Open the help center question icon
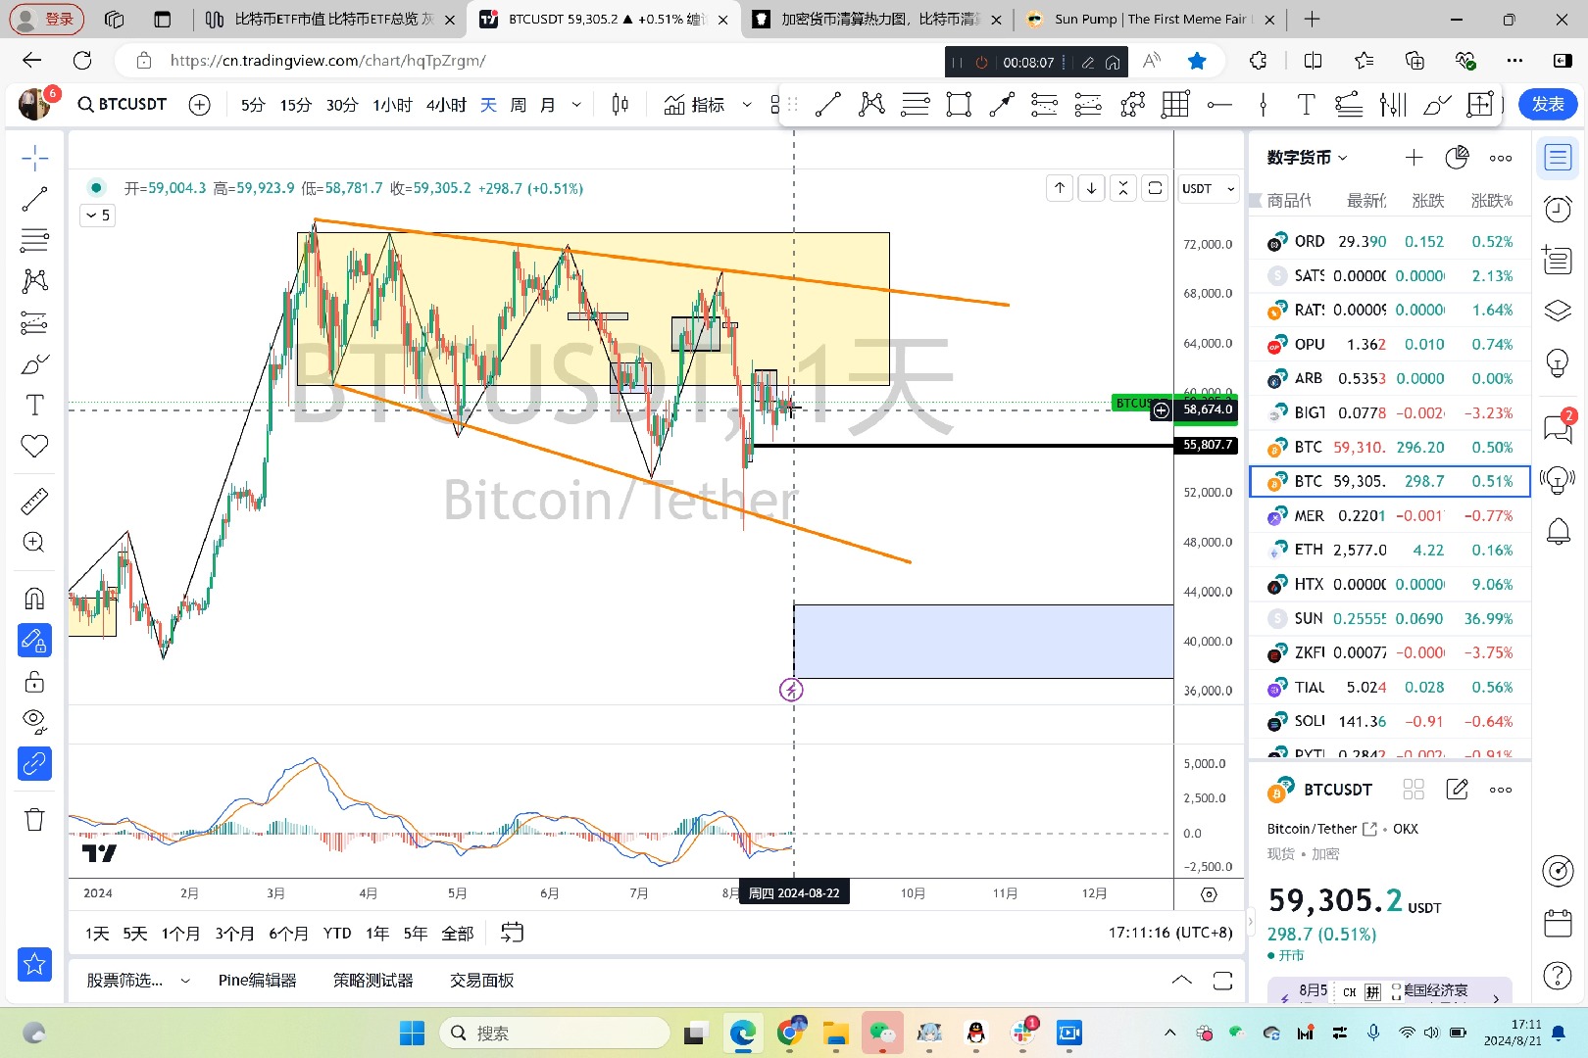The height and width of the screenshot is (1058, 1588). pos(1558,976)
